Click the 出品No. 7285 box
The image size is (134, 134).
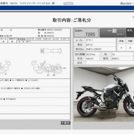click(86, 33)
